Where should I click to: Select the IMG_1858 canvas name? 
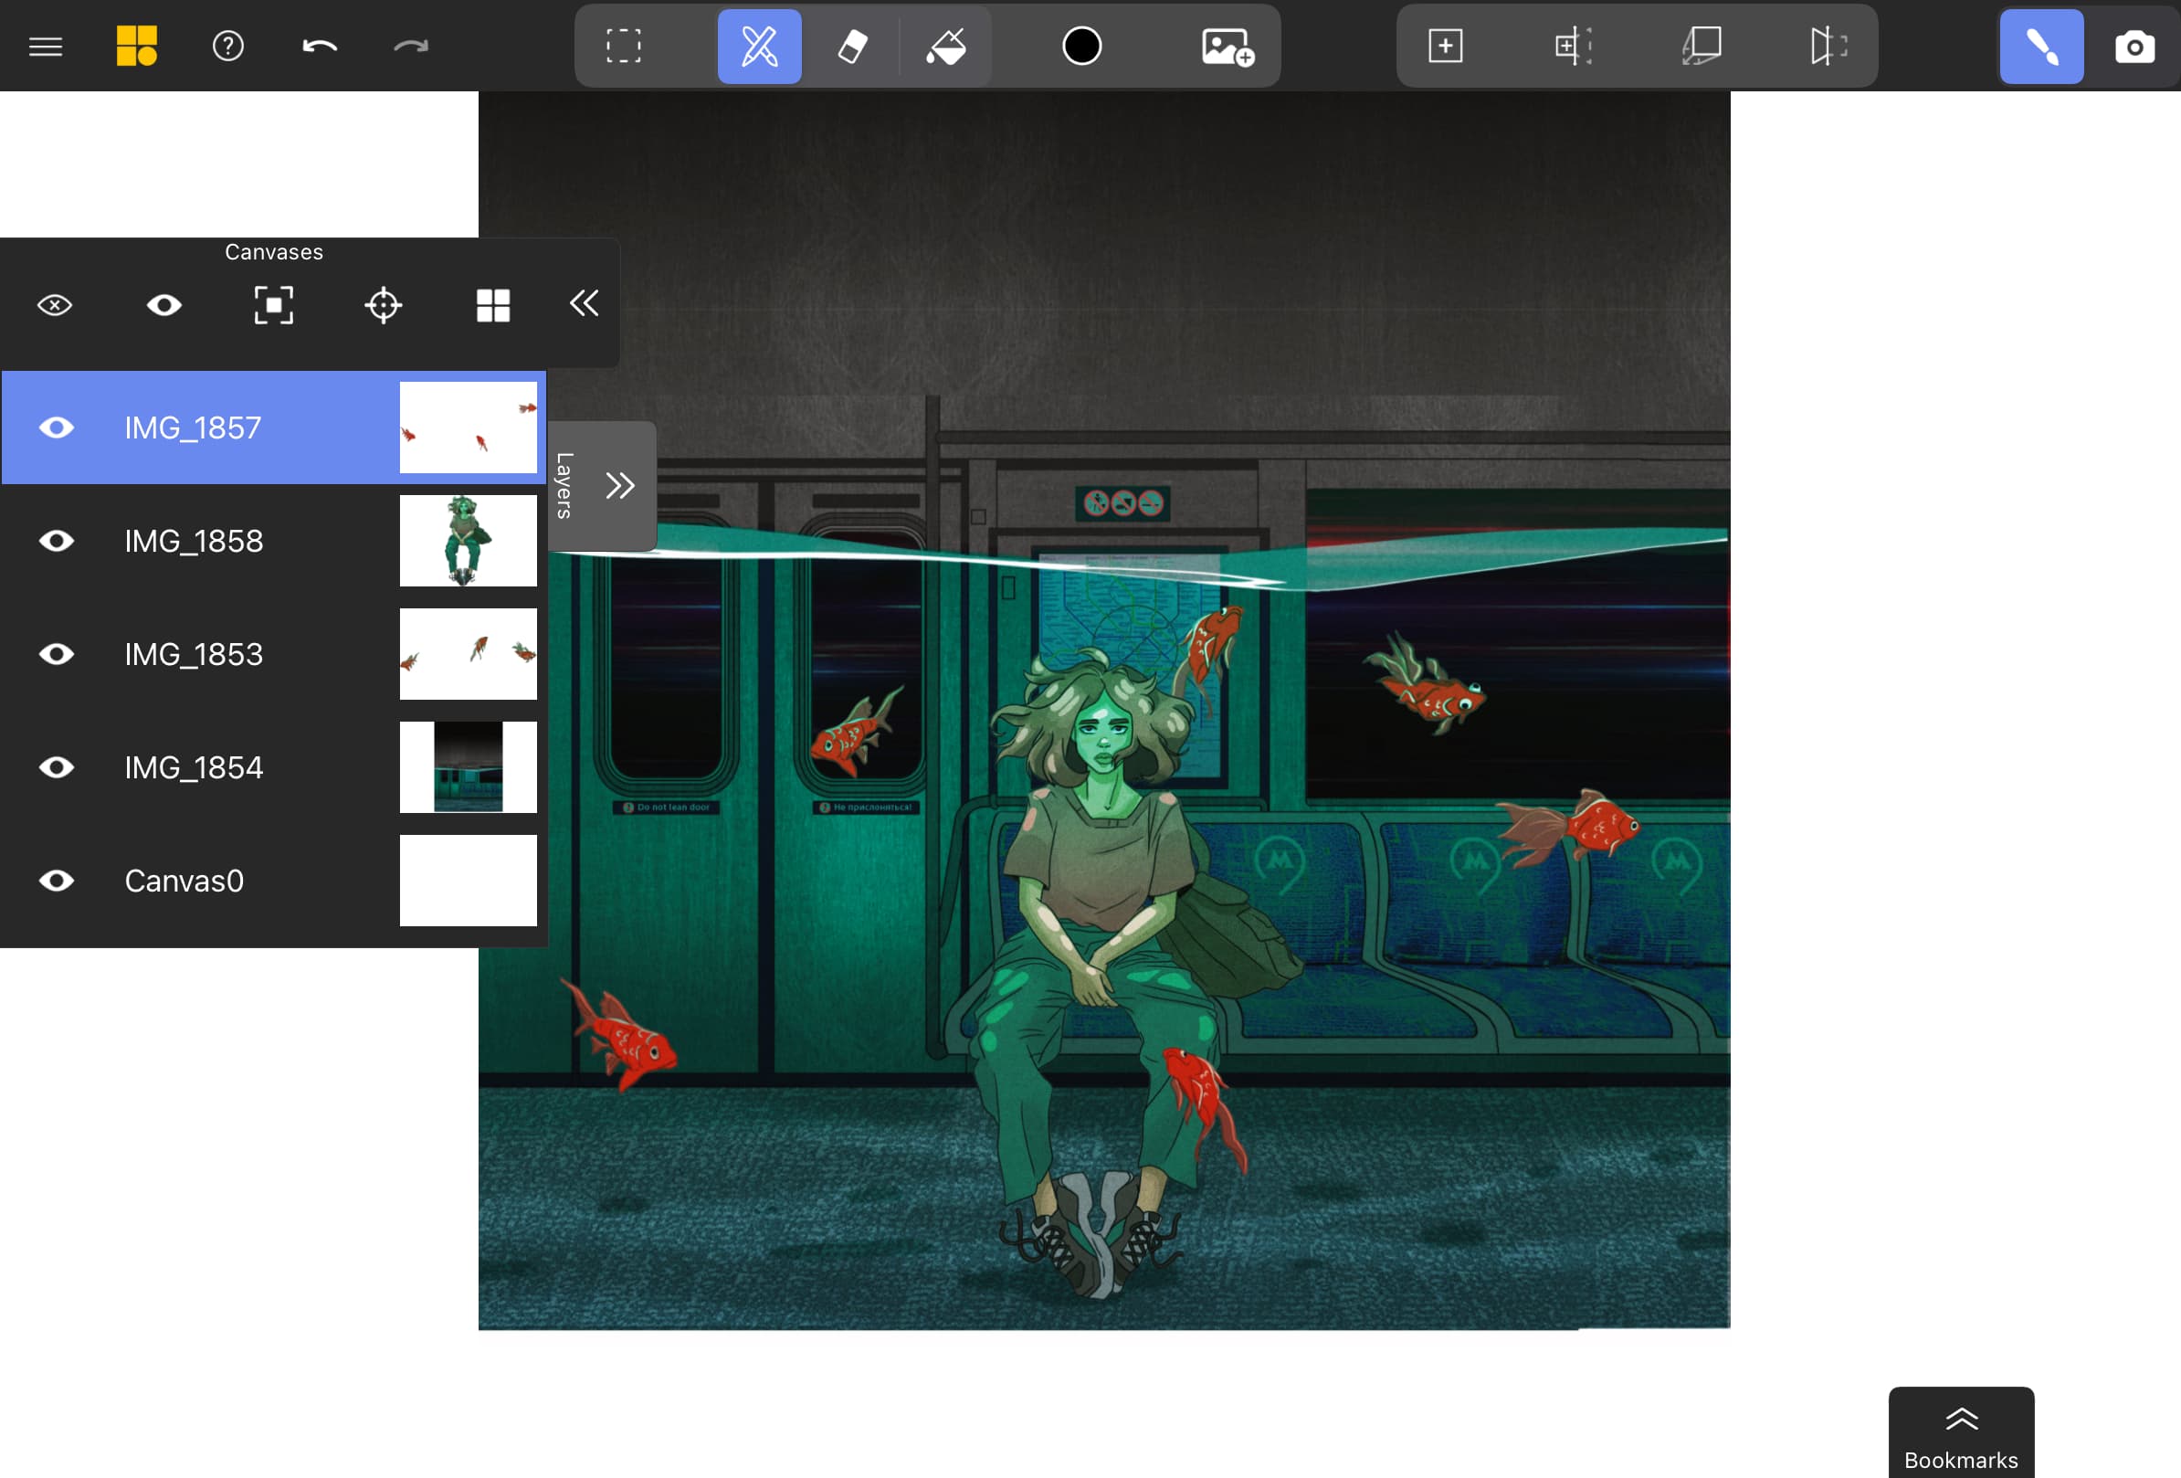[x=194, y=541]
